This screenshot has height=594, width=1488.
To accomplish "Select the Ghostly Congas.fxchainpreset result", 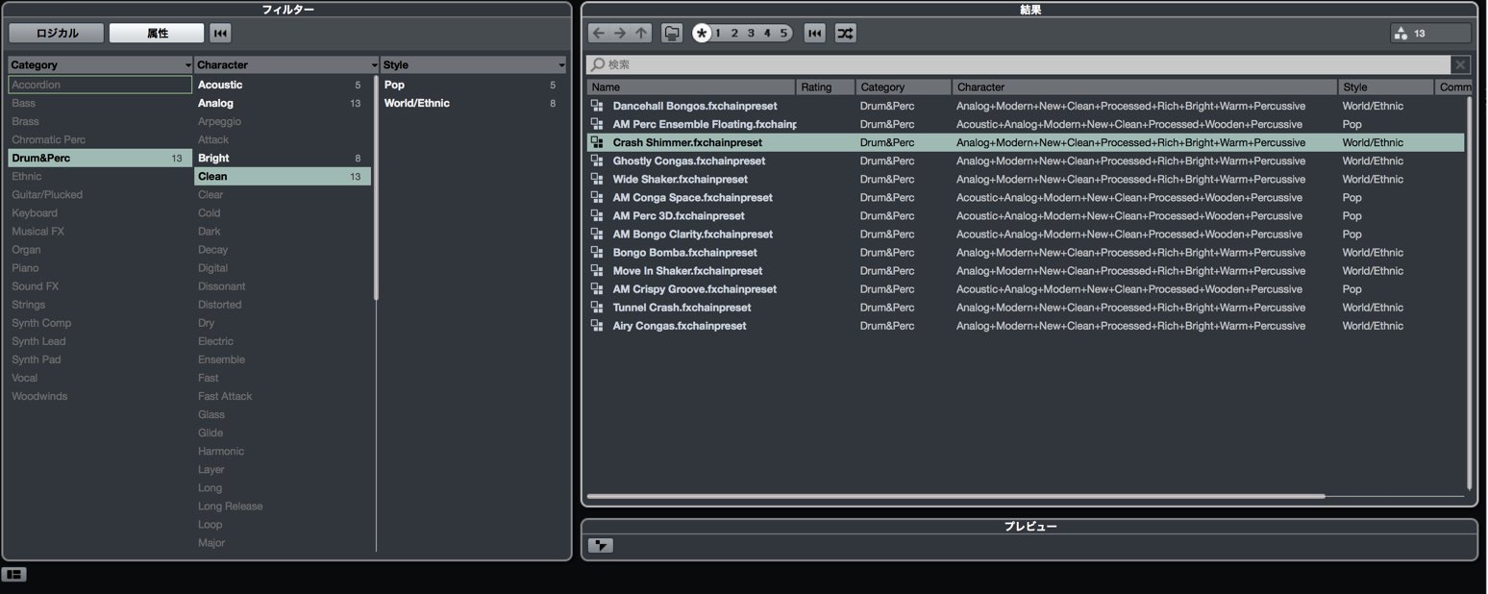I will click(1026, 161).
